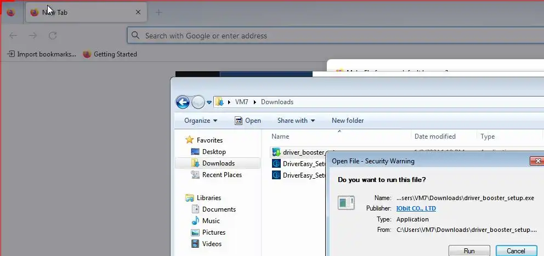Viewport: 544px width, 256px height.
Task: Reload the page in Firefox
Action: (x=53, y=36)
